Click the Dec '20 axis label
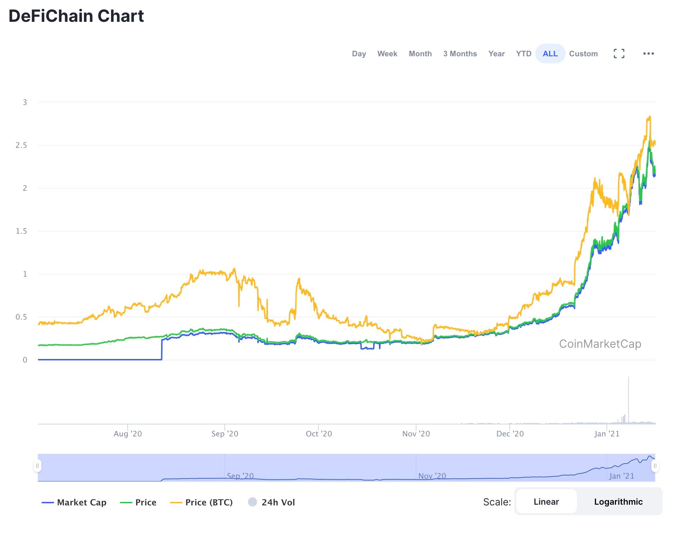The width and height of the screenshot is (681, 542). tap(510, 434)
